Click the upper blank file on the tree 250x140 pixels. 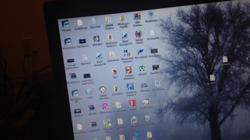pos(225,59)
